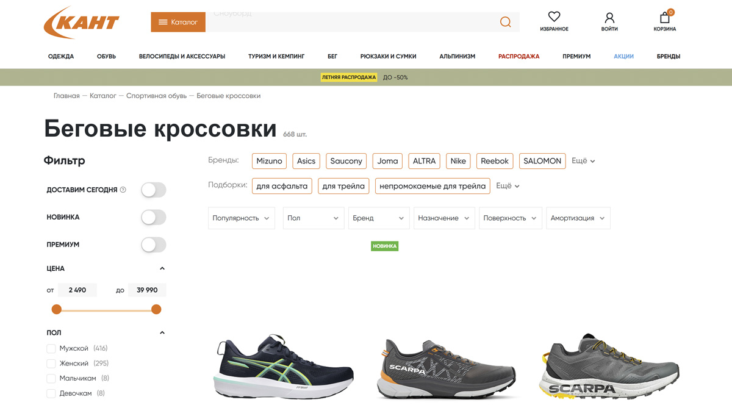Open the Одежда menu

[x=61, y=56]
